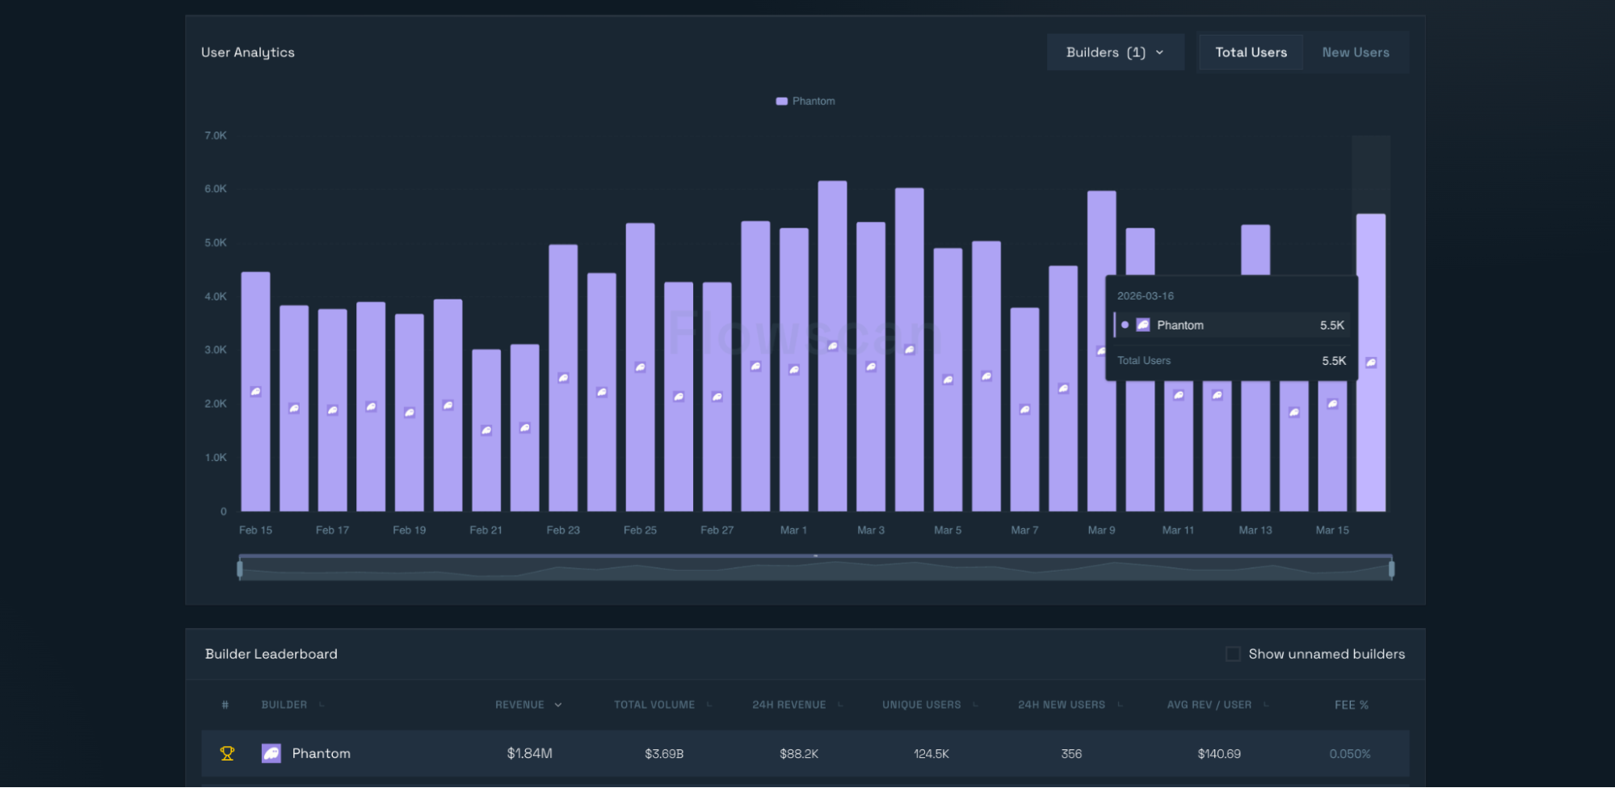Click Phantom marker on Feb 15 bar

(x=255, y=392)
